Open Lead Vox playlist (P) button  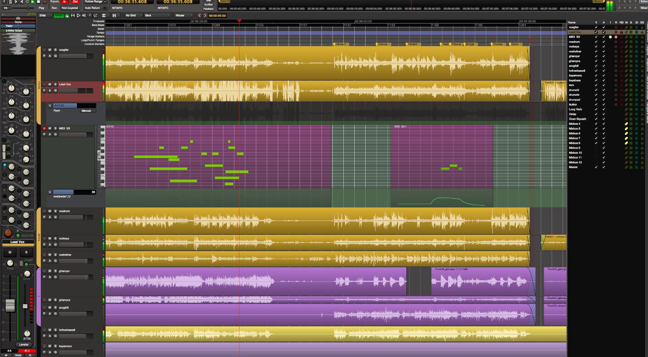[44, 91]
